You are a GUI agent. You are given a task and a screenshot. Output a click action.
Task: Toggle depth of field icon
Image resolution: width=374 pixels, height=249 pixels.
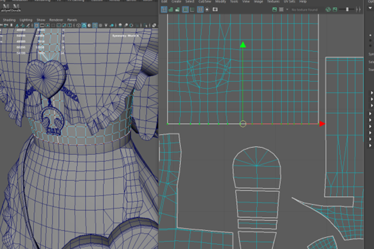(137, 25)
